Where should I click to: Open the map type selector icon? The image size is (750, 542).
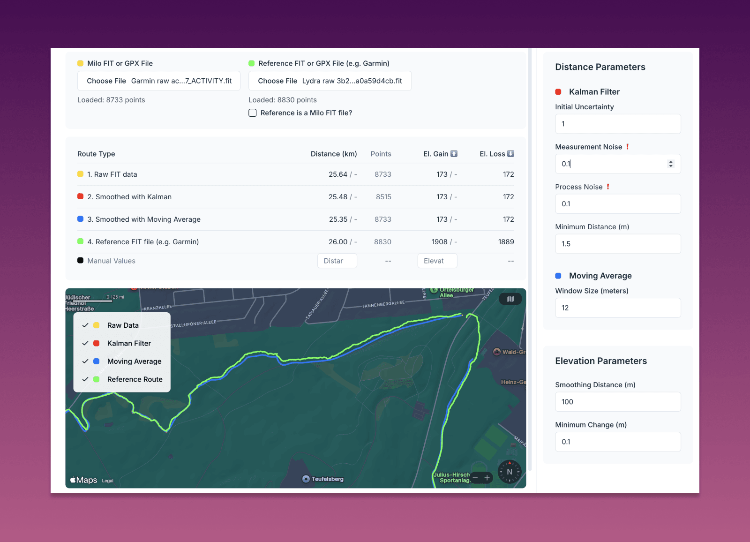coord(510,299)
